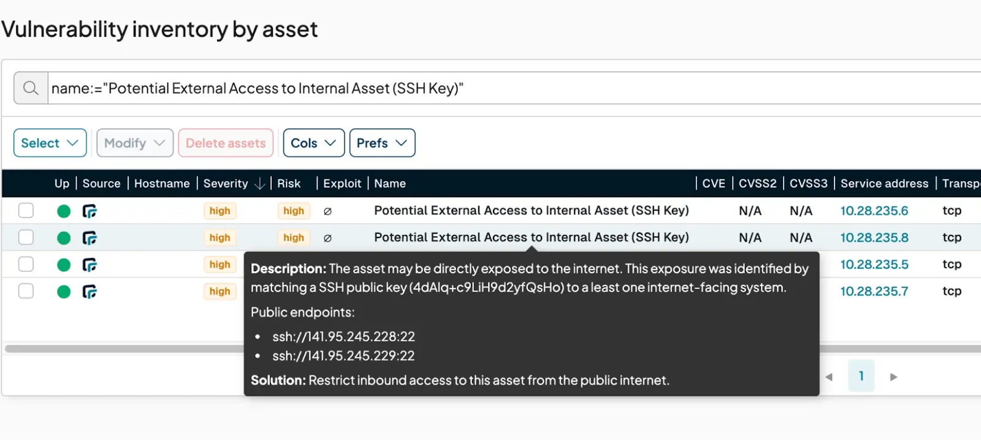Image resolution: width=981 pixels, height=440 pixels.
Task: Click into the vulnerability search query field
Action: pos(490,88)
